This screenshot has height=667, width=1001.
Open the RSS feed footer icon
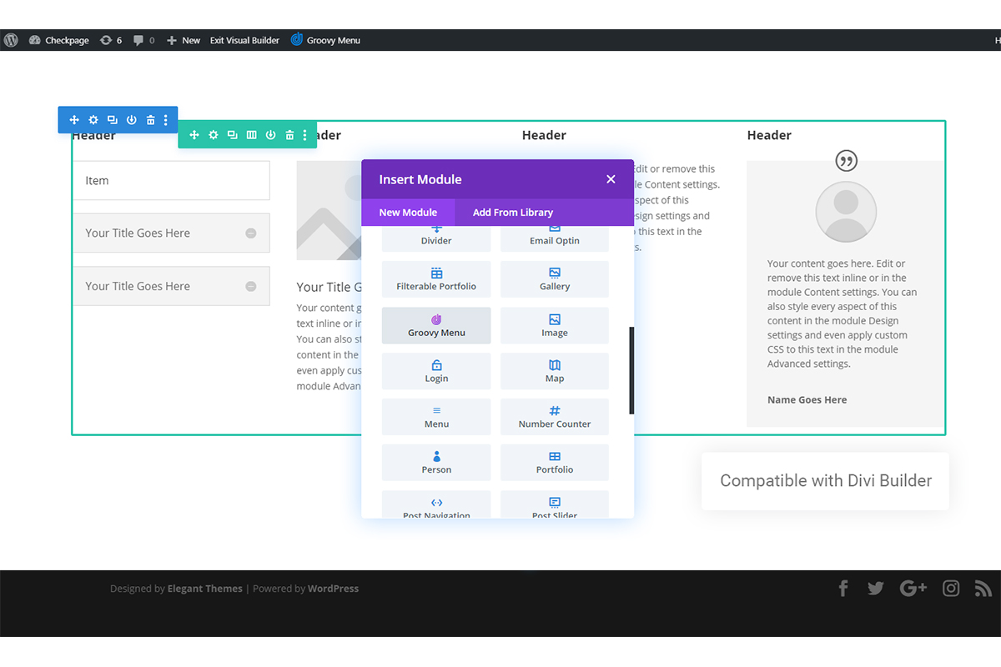click(x=983, y=589)
